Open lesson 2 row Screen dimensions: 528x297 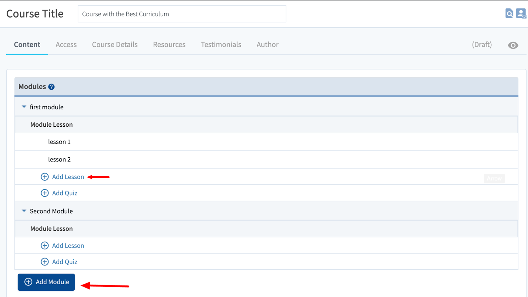(266, 160)
